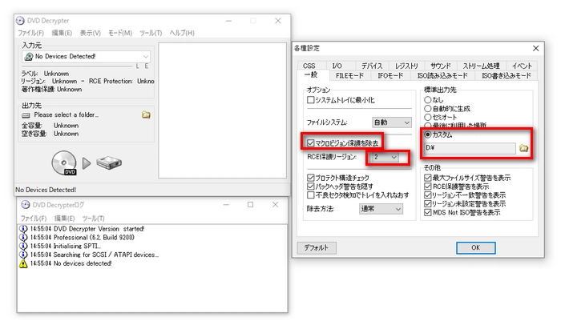Switch to I/O settings tab
The image size is (561, 329).
[x=337, y=66]
